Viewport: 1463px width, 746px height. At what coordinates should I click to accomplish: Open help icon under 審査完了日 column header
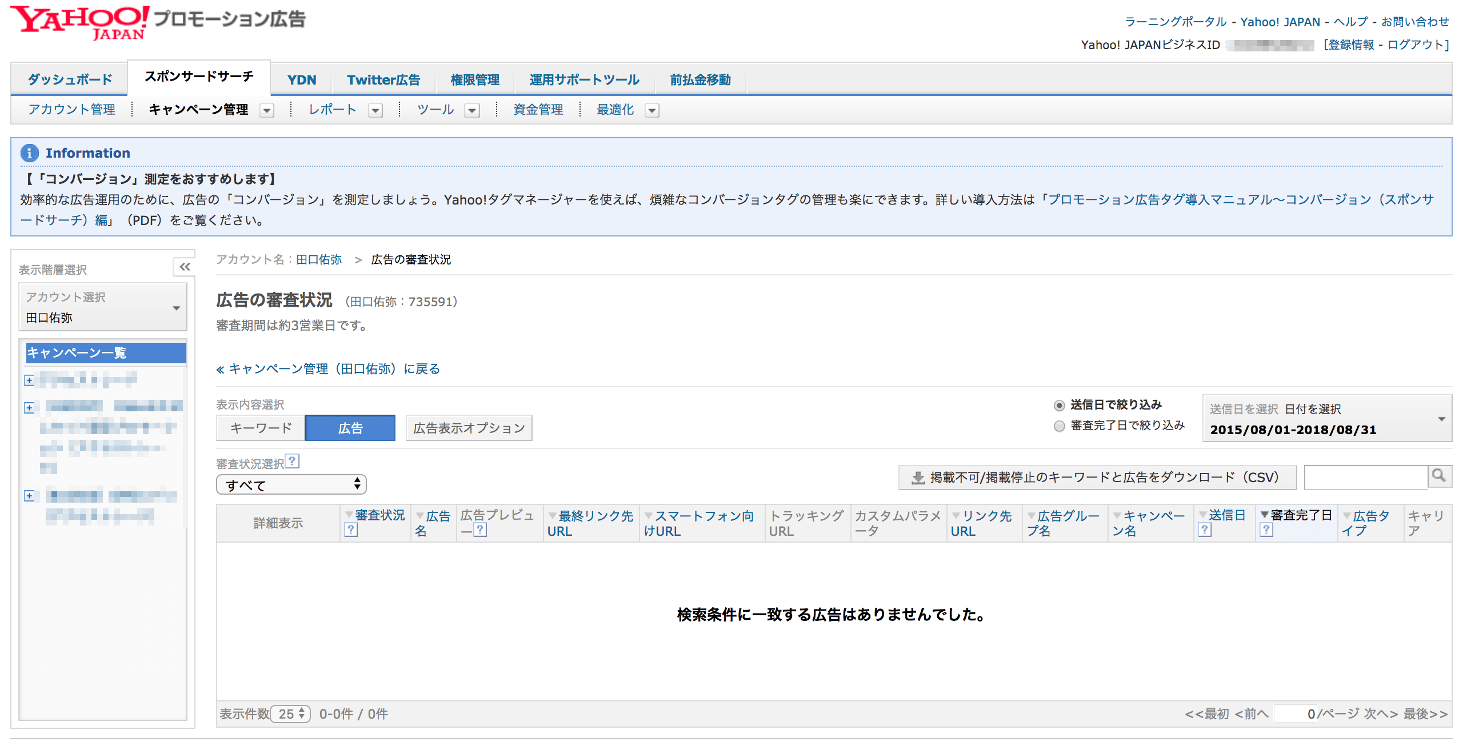pyautogui.click(x=1266, y=530)
